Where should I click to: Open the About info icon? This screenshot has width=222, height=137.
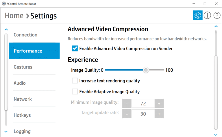207,15
